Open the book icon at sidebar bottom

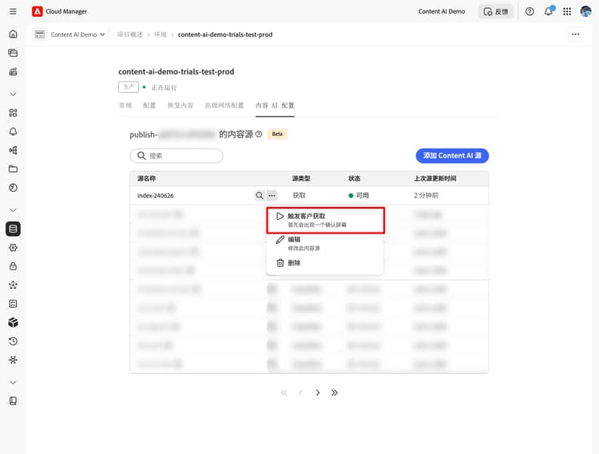13,400
